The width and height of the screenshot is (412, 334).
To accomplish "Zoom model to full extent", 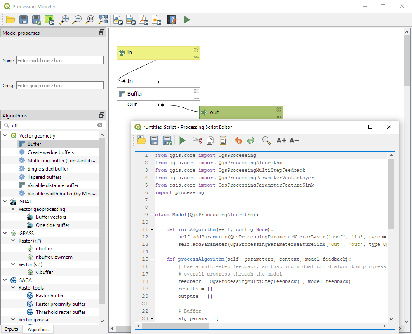I will 103,20.
